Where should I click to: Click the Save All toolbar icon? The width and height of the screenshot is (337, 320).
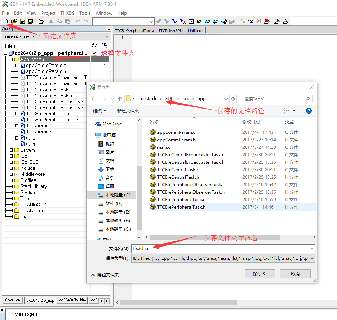click(31, 21)
